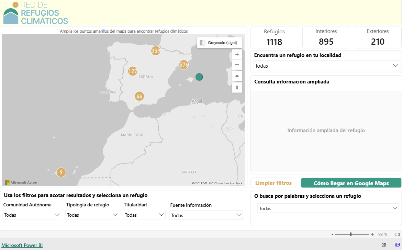Expand the localidad dropdown showing Todas

(326, 66)
